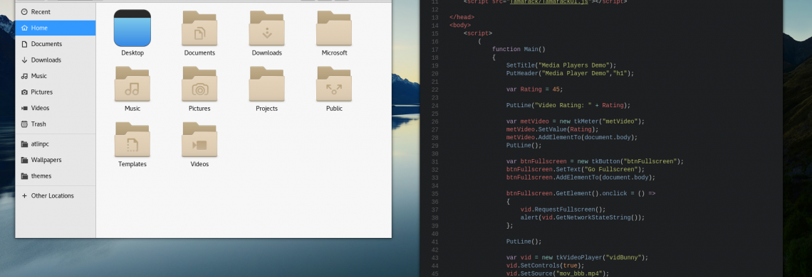Screen dimensions: 812x277
Task: Open Trash in the sidebar
Action: (x=56, y=124)
